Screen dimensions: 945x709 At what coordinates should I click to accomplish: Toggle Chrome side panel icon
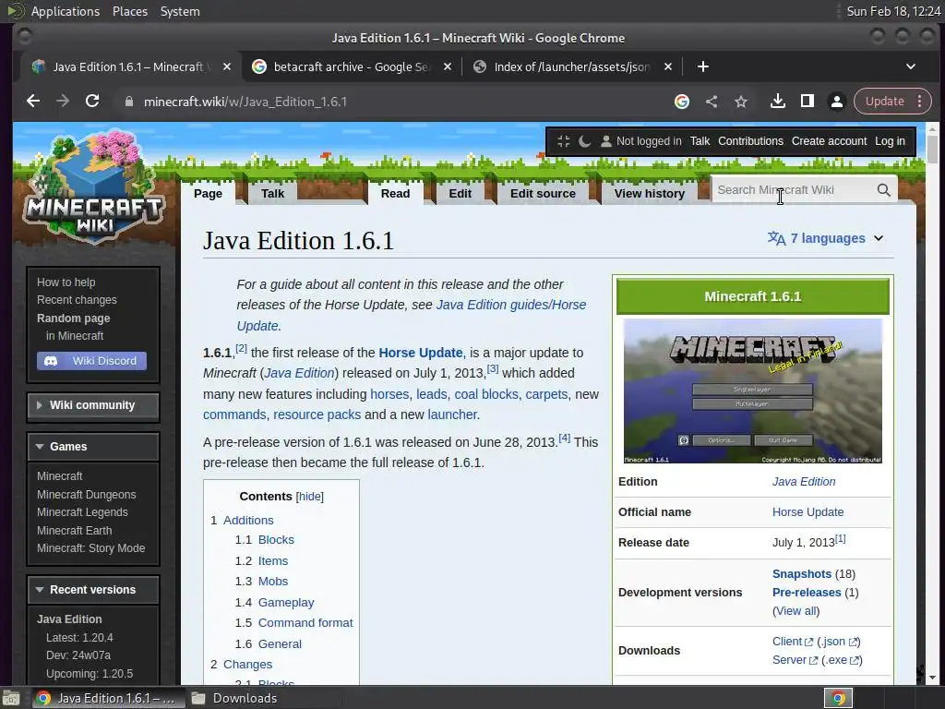(x=807, y=102)
